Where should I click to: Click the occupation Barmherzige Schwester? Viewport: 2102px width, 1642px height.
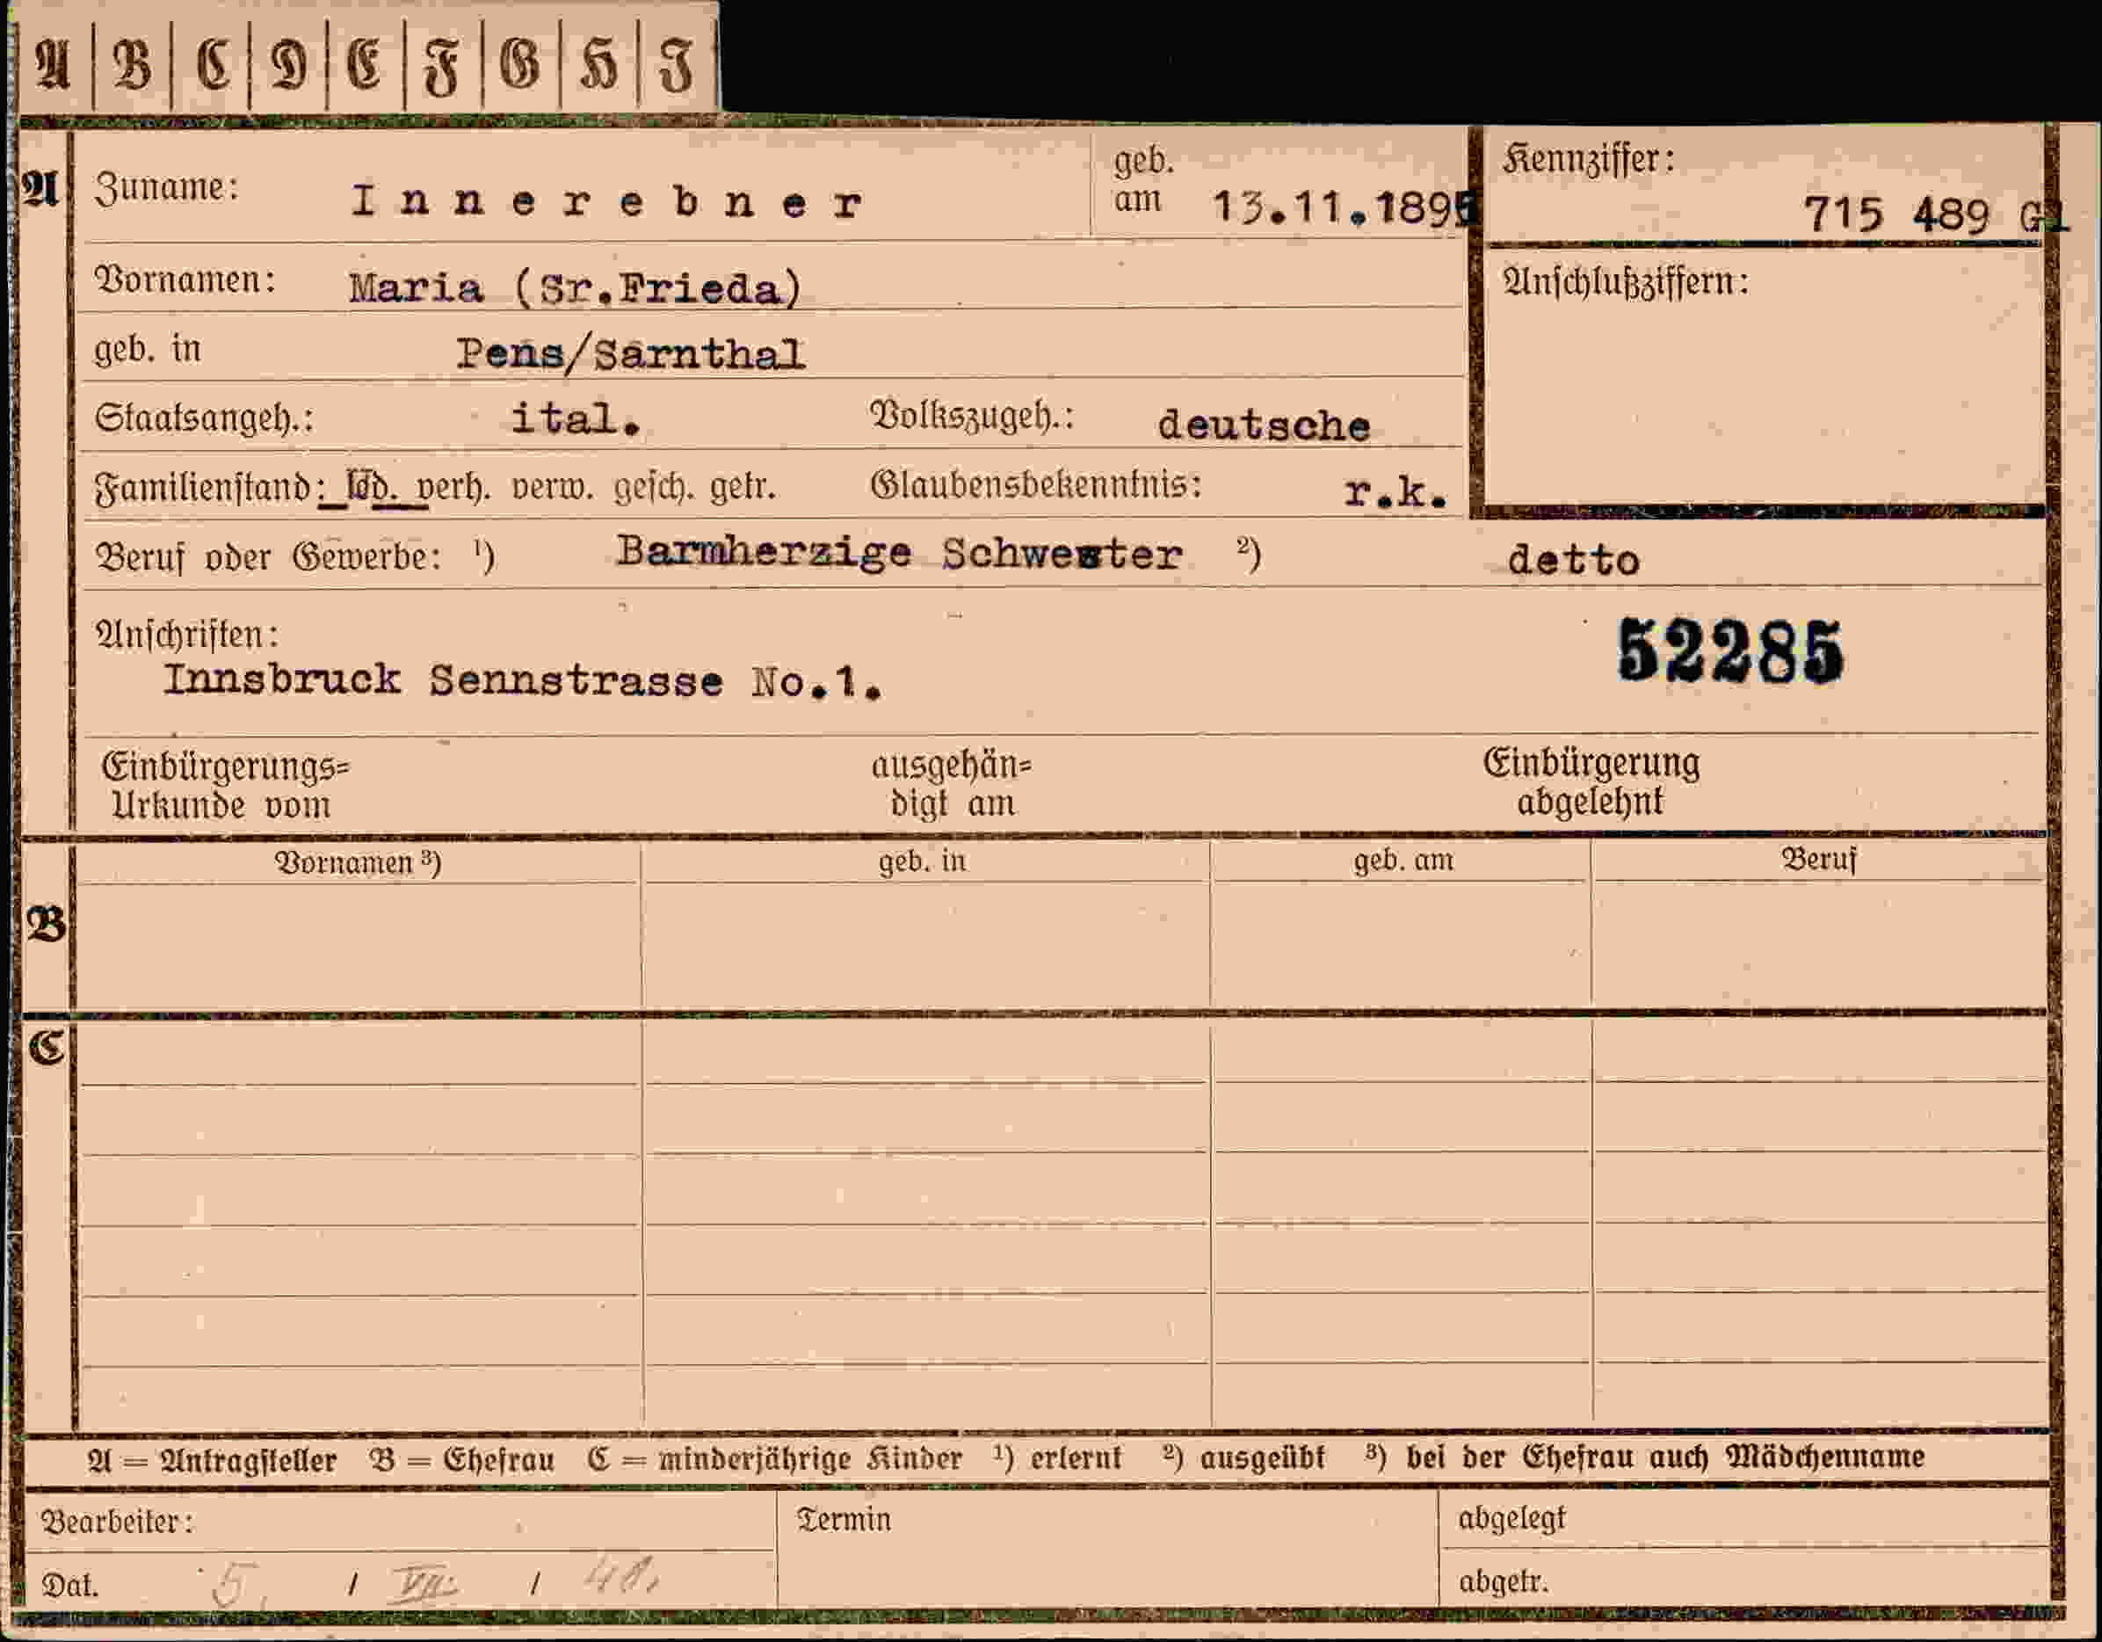pyautogui.click(x=899, y=554)
